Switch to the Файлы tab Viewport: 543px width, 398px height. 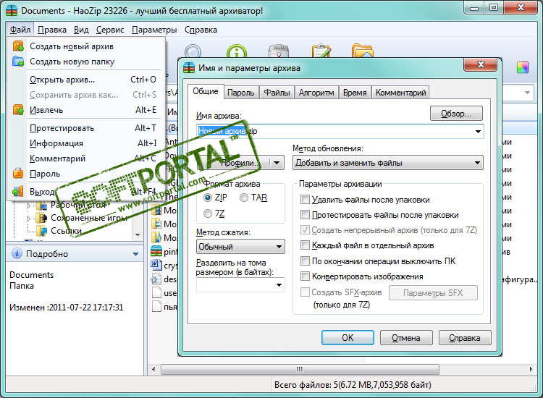(277, 93)
